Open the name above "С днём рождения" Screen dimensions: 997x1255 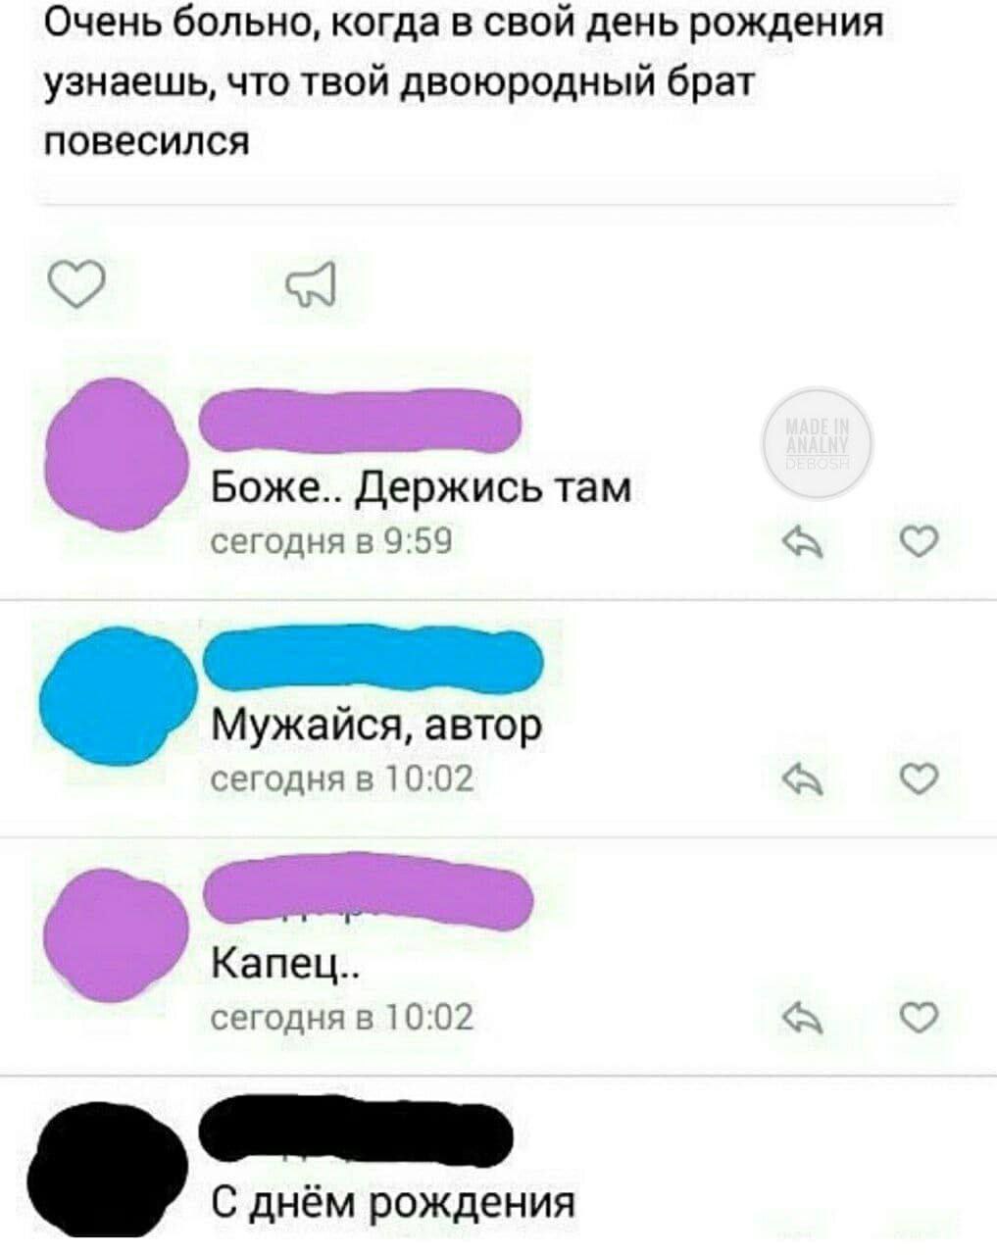tap(357, 1132)
